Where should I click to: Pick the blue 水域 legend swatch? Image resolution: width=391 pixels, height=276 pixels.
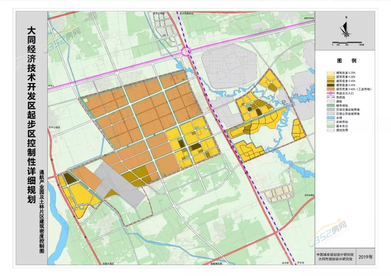coord(331,118)
